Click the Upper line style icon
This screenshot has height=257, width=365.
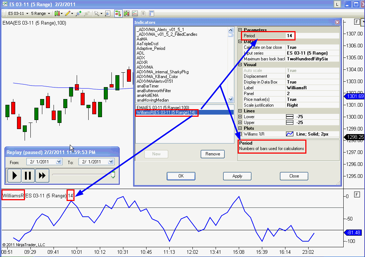tap(290, 122)
